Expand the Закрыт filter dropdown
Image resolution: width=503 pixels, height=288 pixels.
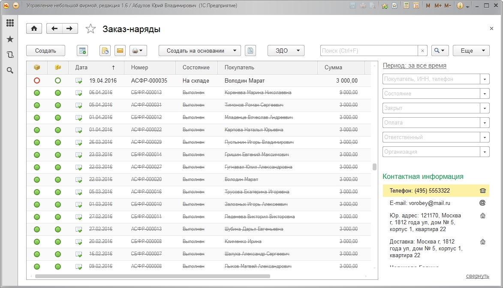coord(485,108)
